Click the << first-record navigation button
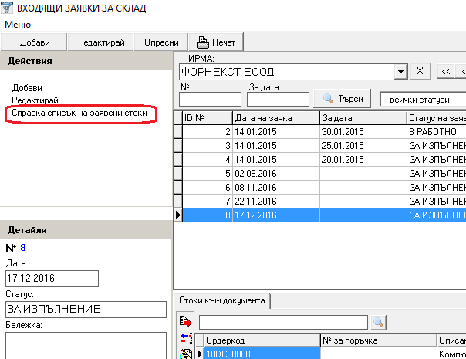The image size is (466, 359). pos(445,71)
